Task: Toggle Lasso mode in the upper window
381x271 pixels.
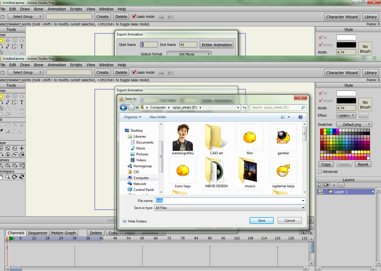Action: coord(134,16)
